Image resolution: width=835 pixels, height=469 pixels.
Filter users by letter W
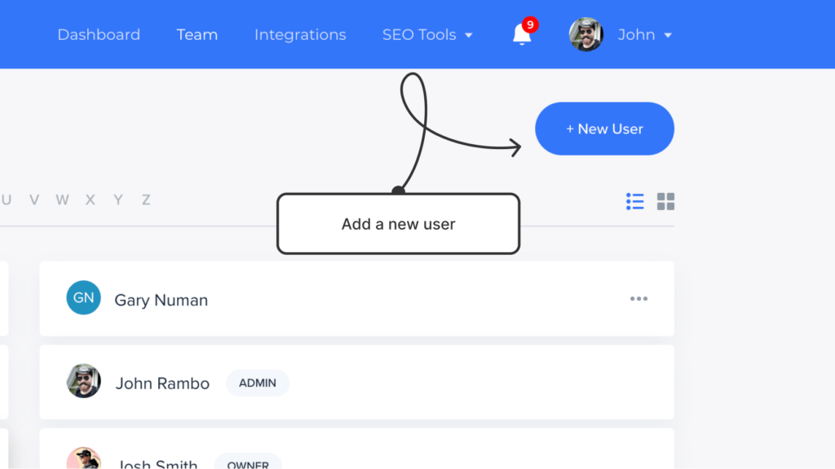pyautogui.click(x=62, y=199)
